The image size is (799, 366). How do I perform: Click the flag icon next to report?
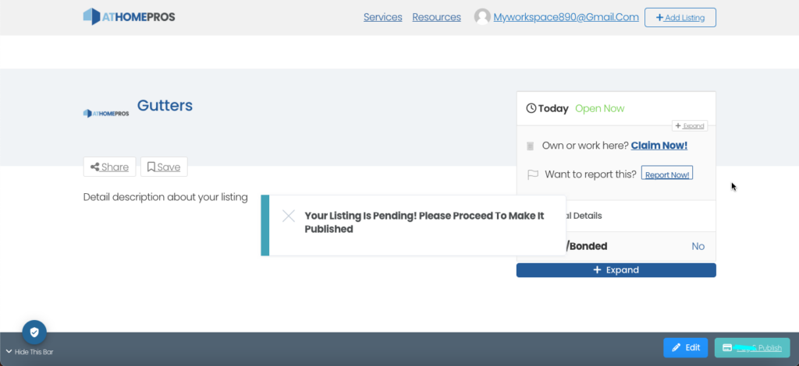pos(533,174)
